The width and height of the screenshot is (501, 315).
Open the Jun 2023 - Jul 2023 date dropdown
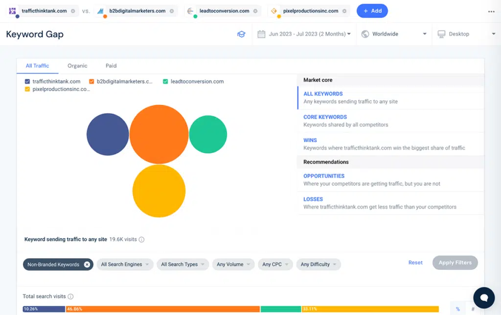click(304, 34)
